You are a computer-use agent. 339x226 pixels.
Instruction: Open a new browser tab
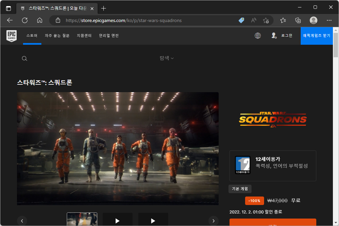pyautogui.click(x=103, y=8)
